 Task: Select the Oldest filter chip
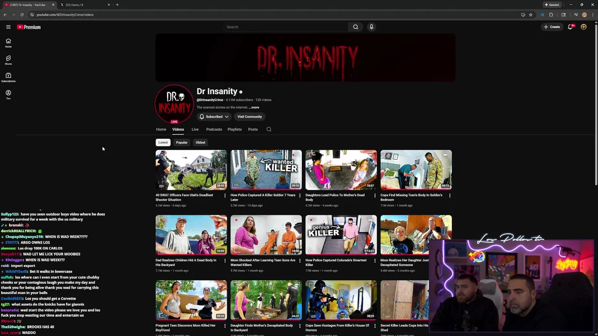pos(200,142)
